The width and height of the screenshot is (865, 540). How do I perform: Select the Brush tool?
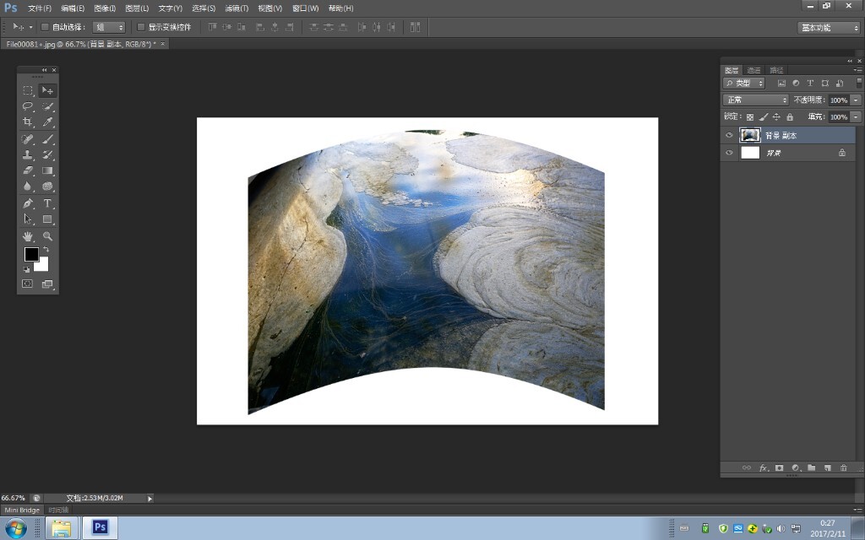pos(47,139)
